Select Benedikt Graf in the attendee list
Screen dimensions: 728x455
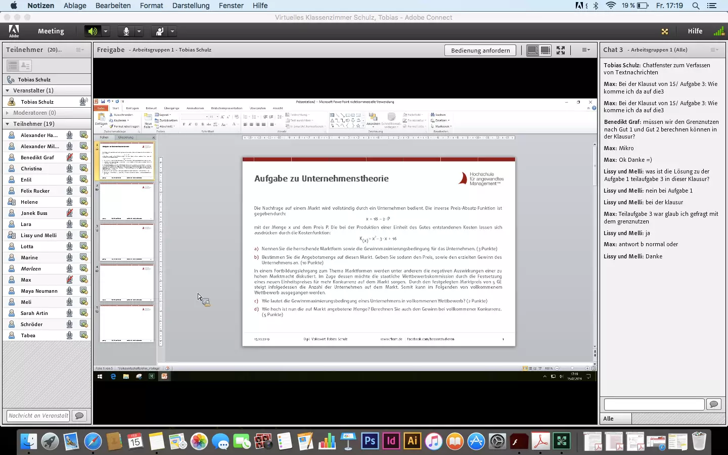coord(37,157)
